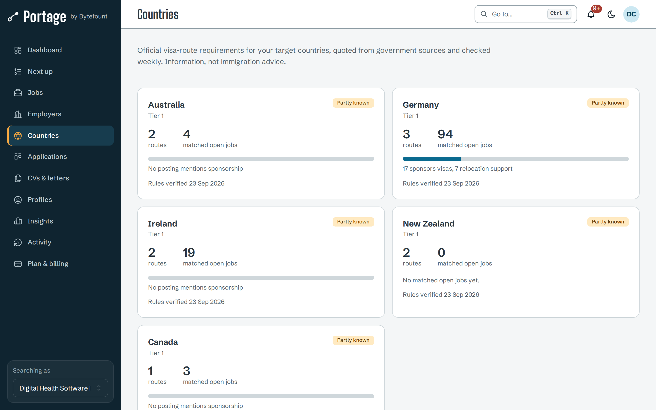Click the Countries globe icon

click(x=18, y=136)
